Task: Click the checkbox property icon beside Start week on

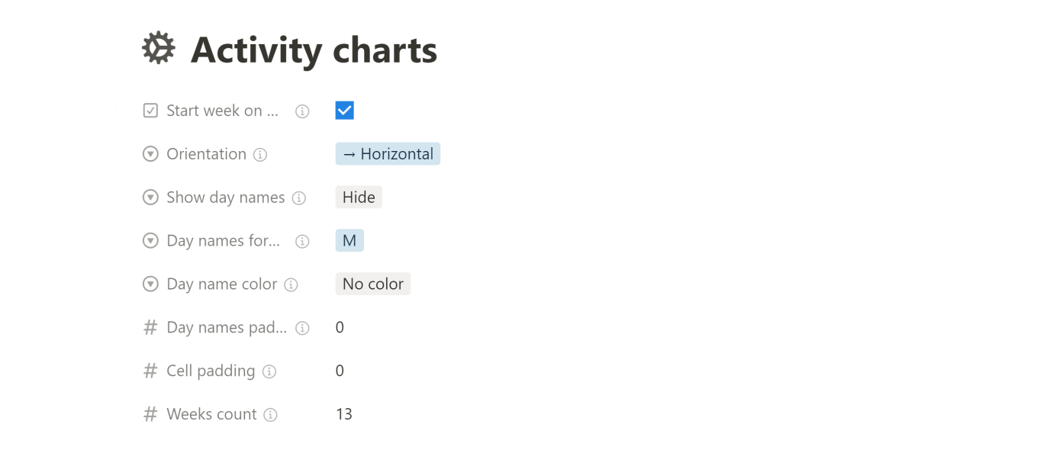Action: [150, 110]
